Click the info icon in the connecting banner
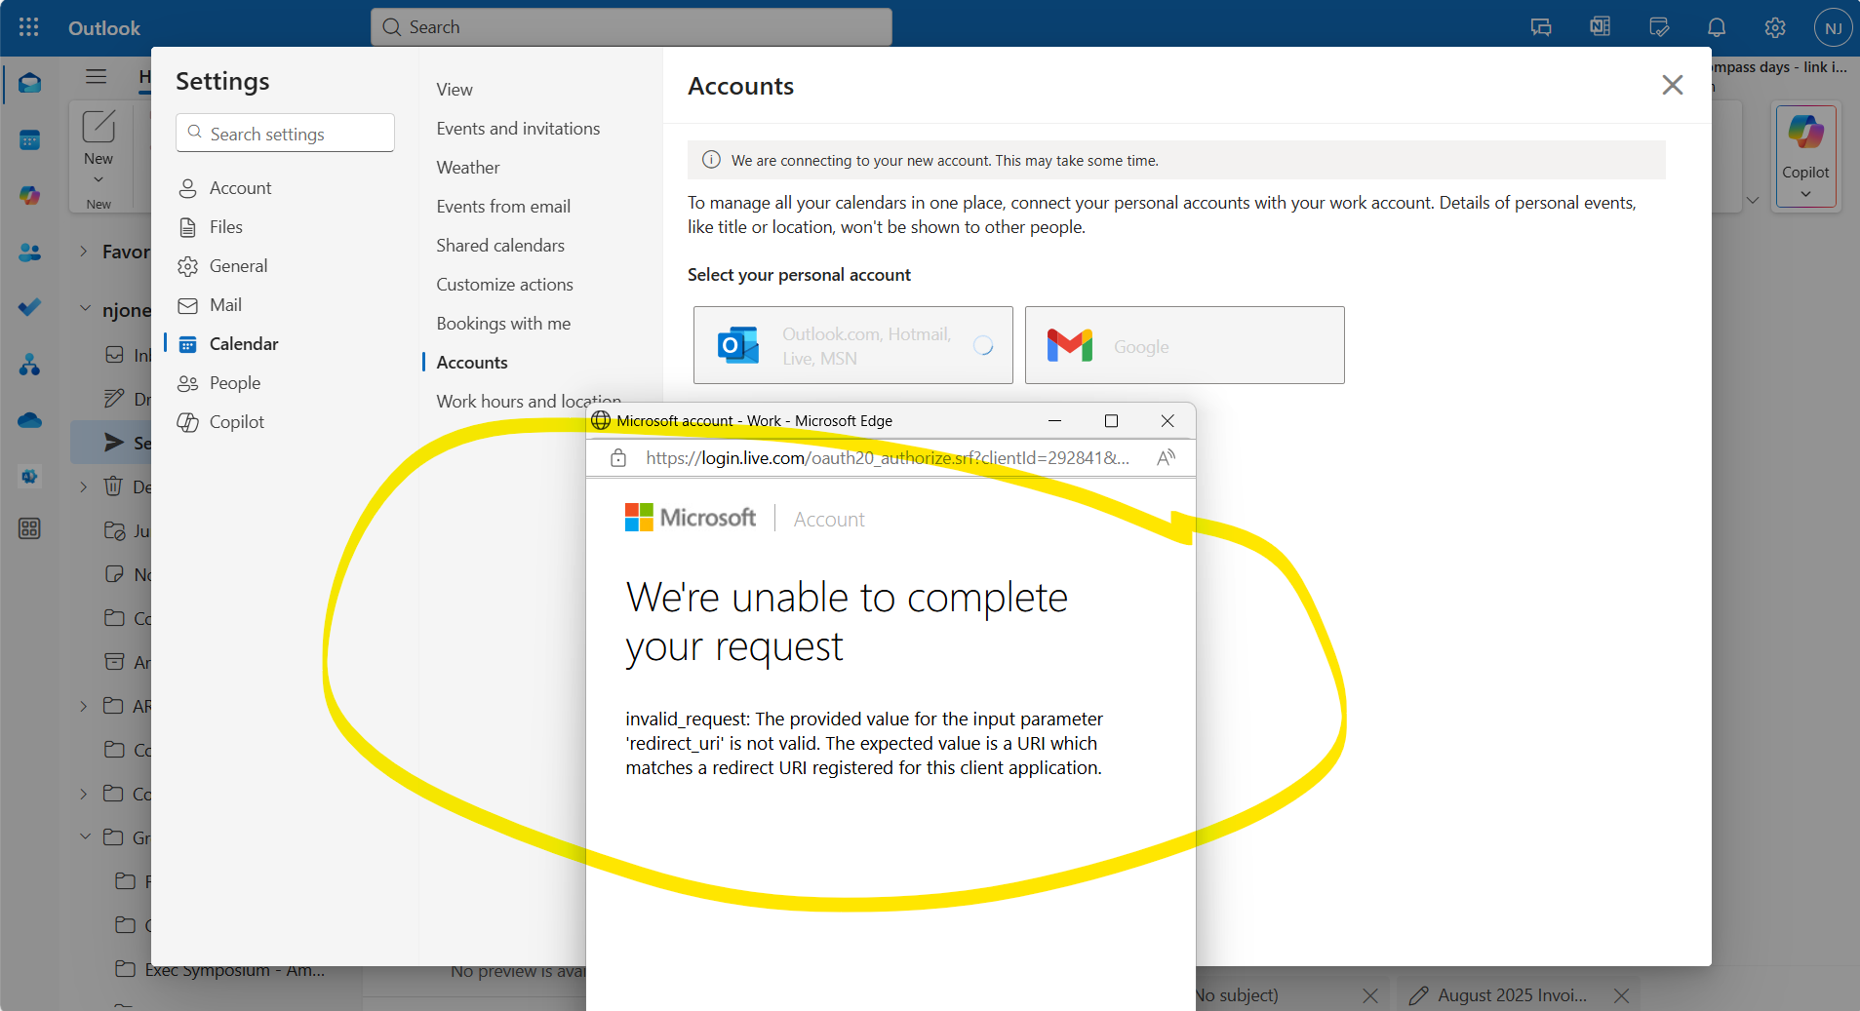Screen dimensions: 1860x1011 pyautogui.click(x=712, y=160)
